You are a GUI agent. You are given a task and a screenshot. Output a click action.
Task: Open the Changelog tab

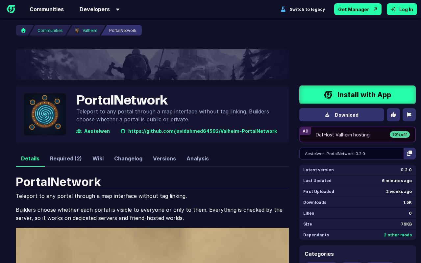tap(128, 158)
